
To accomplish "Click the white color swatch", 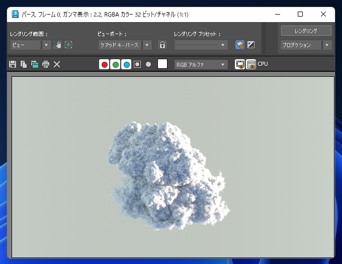I will 162,64.
